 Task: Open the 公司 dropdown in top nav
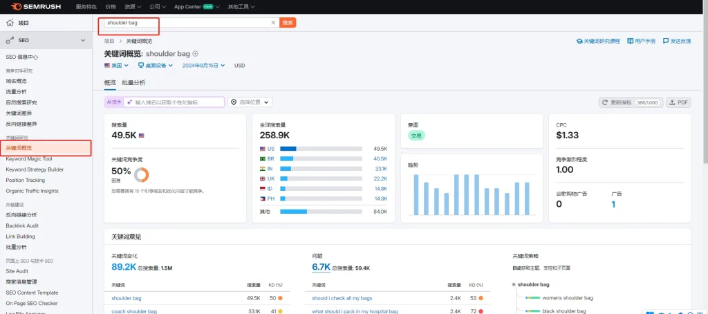click(x=158, y=7)
